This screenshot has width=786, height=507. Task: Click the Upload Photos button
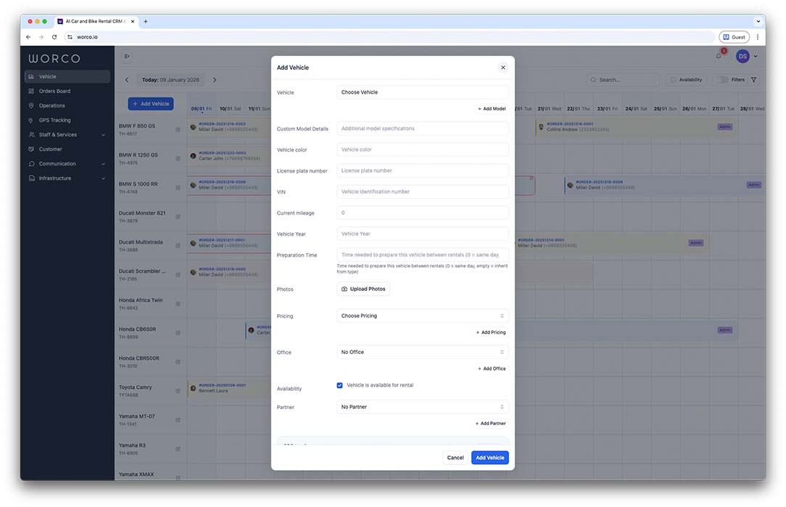(363, 289)
